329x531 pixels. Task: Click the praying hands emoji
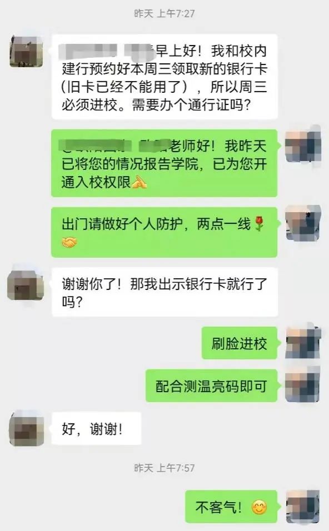point(139,182)
